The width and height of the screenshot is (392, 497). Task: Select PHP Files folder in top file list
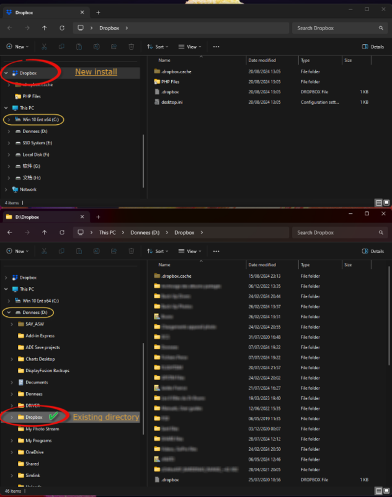point(170,82)
